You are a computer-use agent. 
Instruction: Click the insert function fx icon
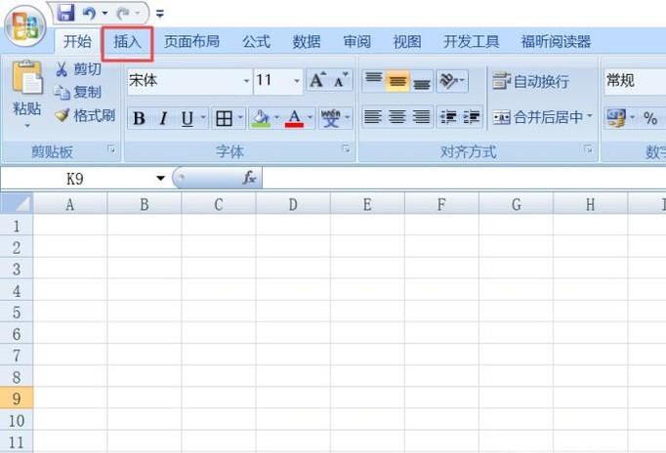[249, 178]
